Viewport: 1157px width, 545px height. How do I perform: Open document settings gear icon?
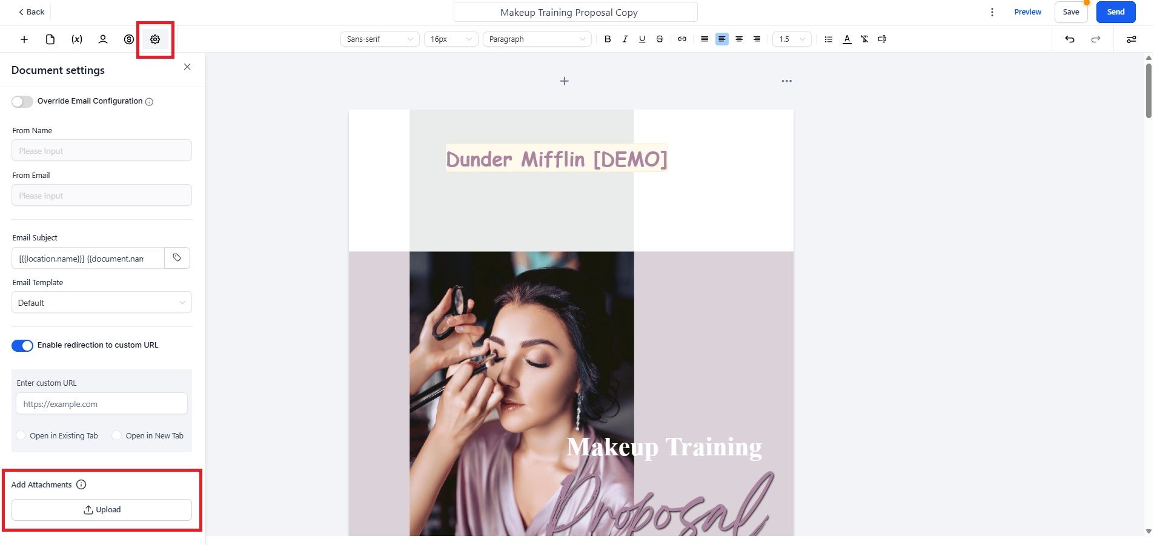coord(155,39)
